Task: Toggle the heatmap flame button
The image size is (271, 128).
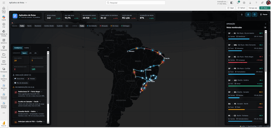Action: (242, 15)
